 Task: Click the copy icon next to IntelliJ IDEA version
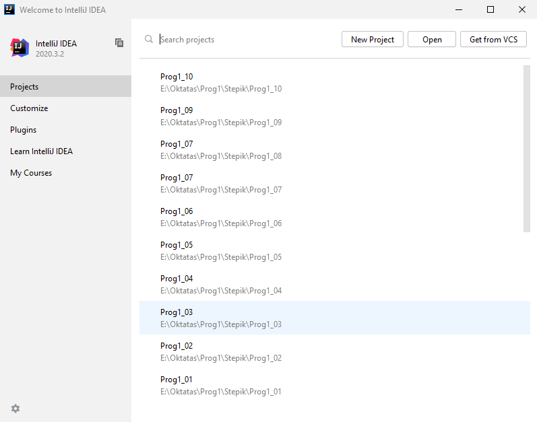point(119,43)
